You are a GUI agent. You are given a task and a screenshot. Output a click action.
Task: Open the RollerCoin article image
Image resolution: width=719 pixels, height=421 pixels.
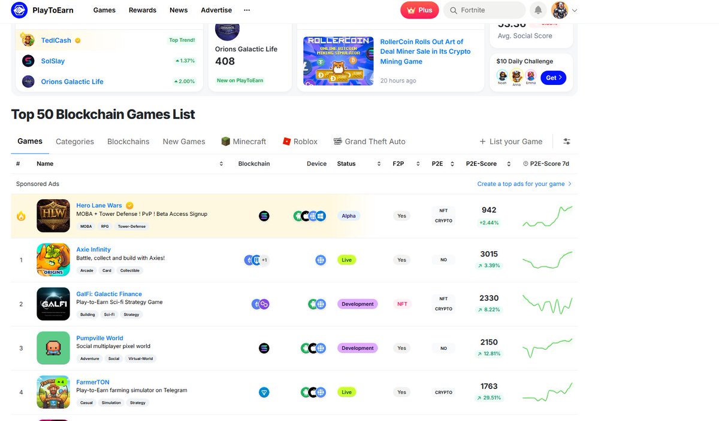tap(339, 61)
